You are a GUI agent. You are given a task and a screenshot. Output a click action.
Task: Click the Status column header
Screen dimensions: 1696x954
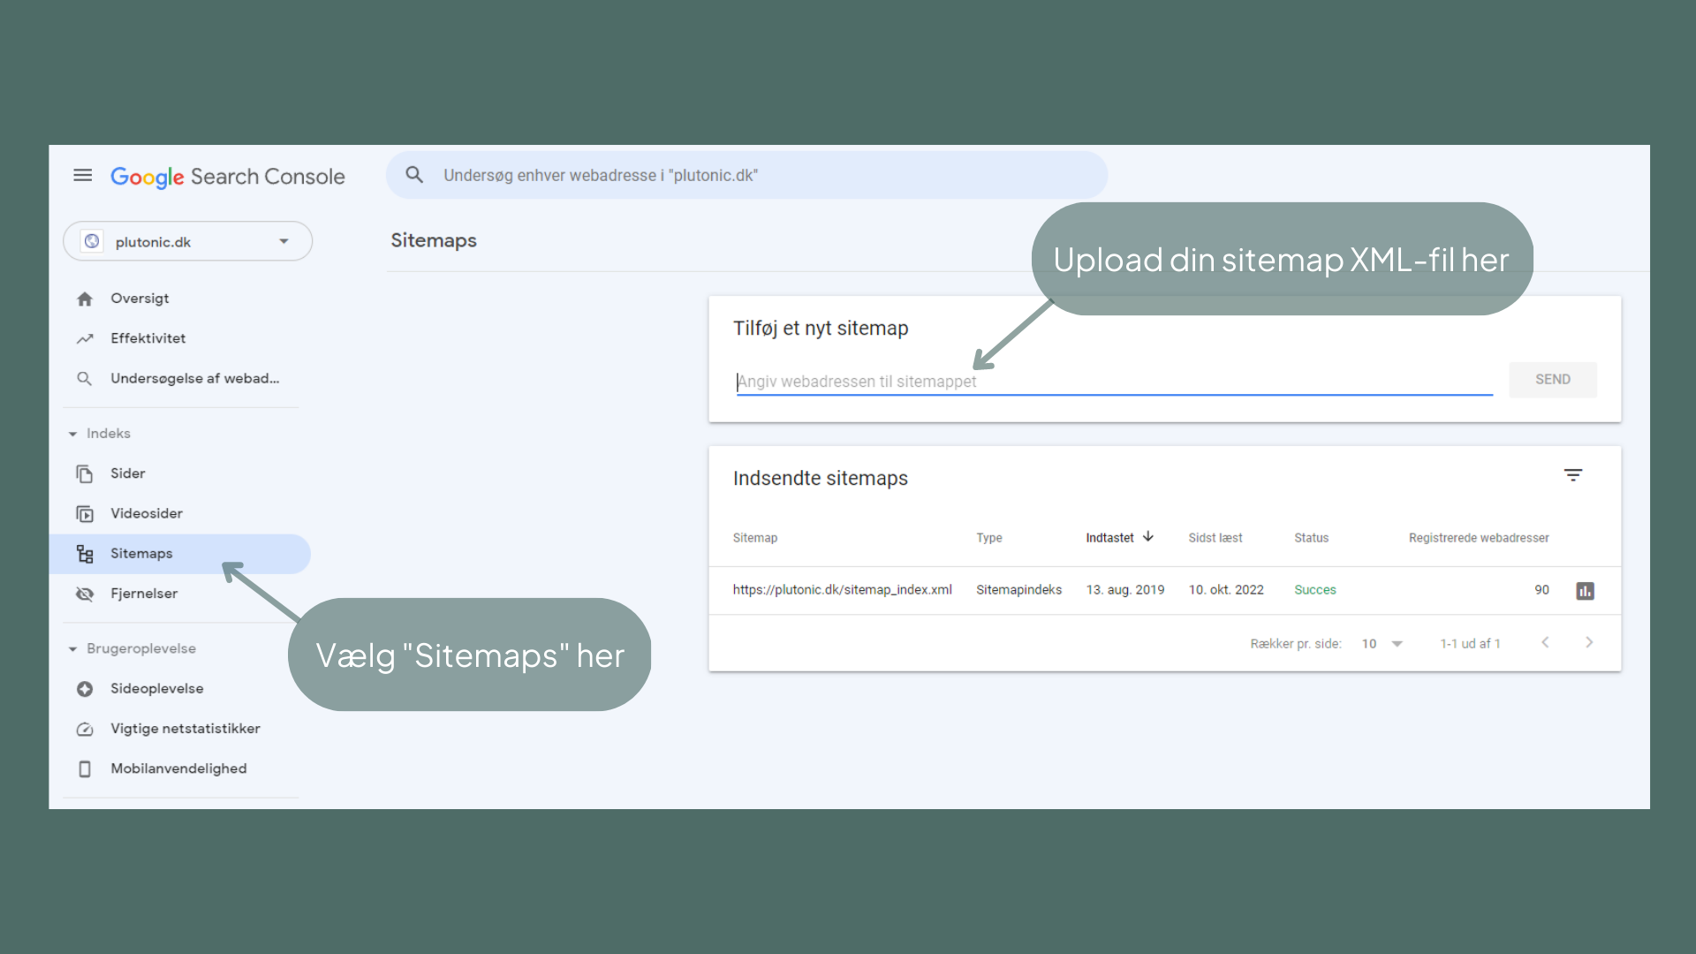(x=1311, y=538)
